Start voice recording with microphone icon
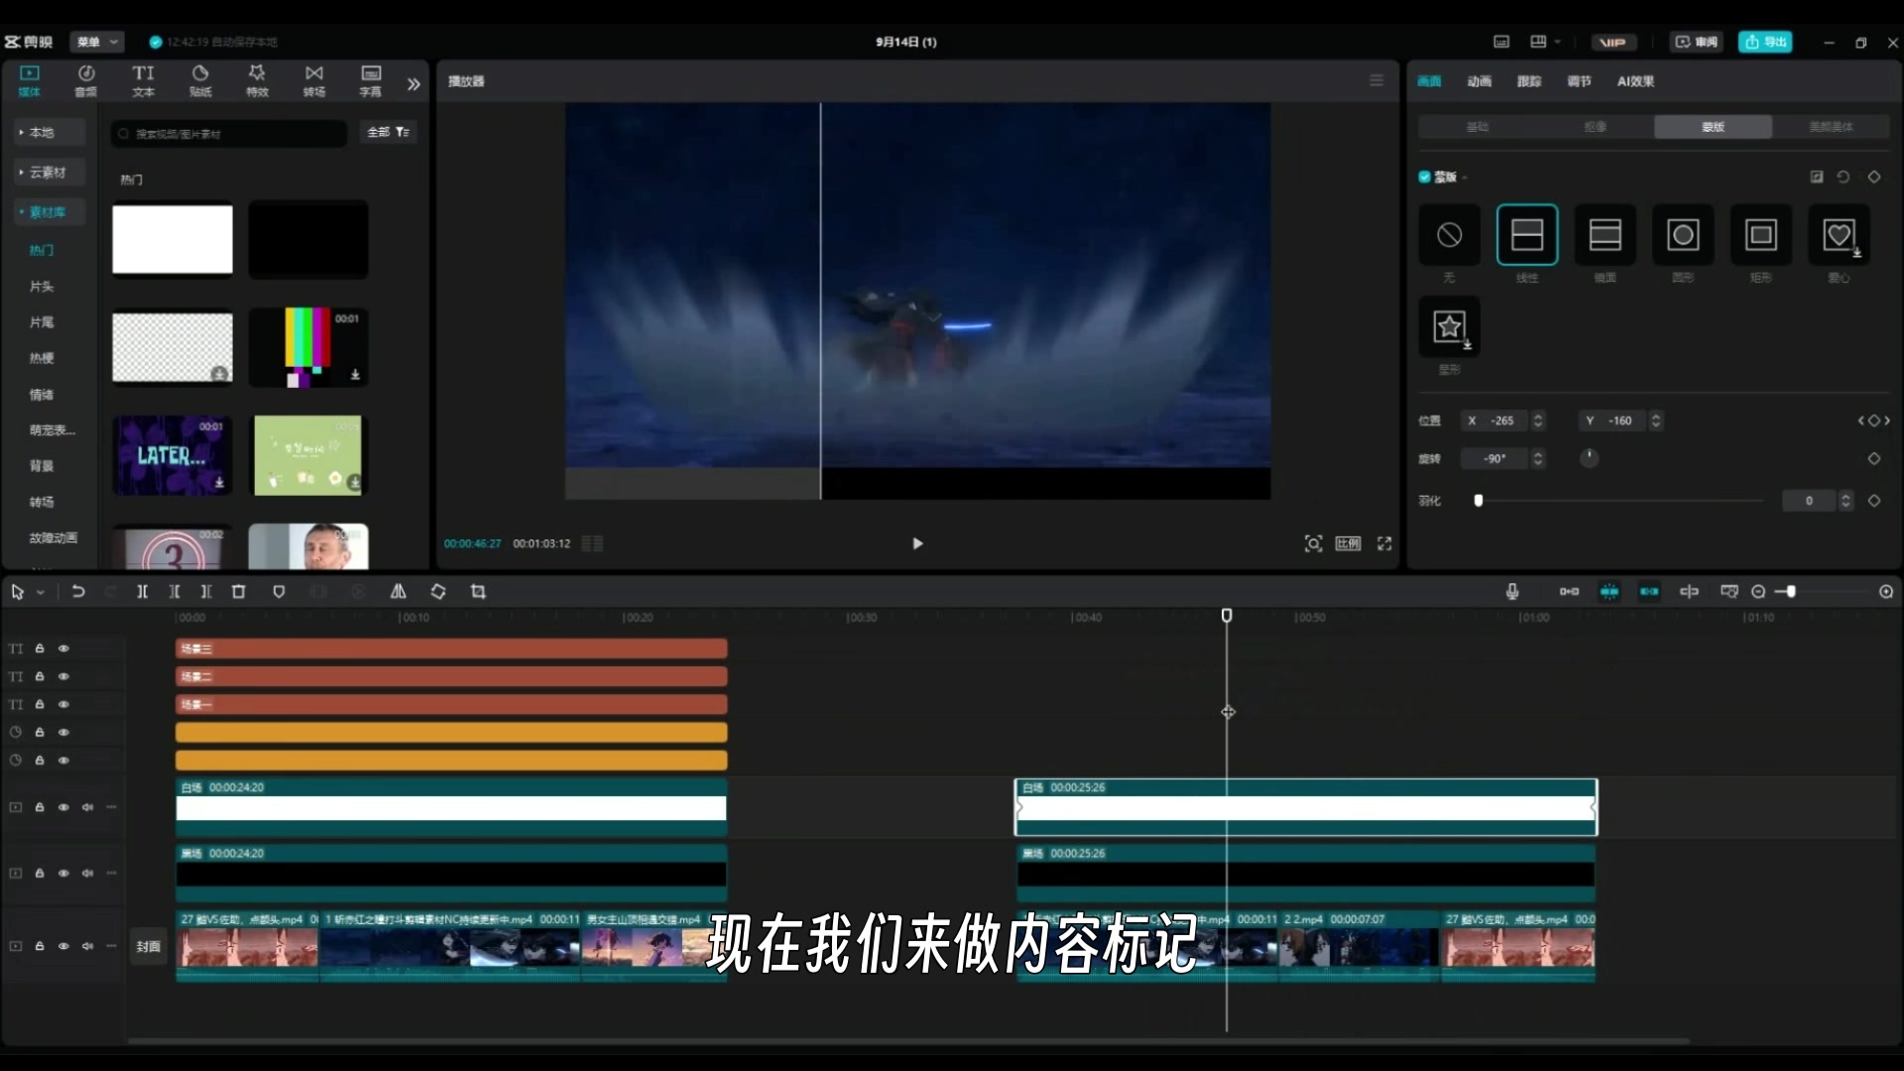The width and height of the screenshot is (1904, 1071). point(1512,592)
